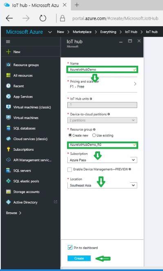Uncheck Pin to dashboard checkbox

(x=70, y=248)
